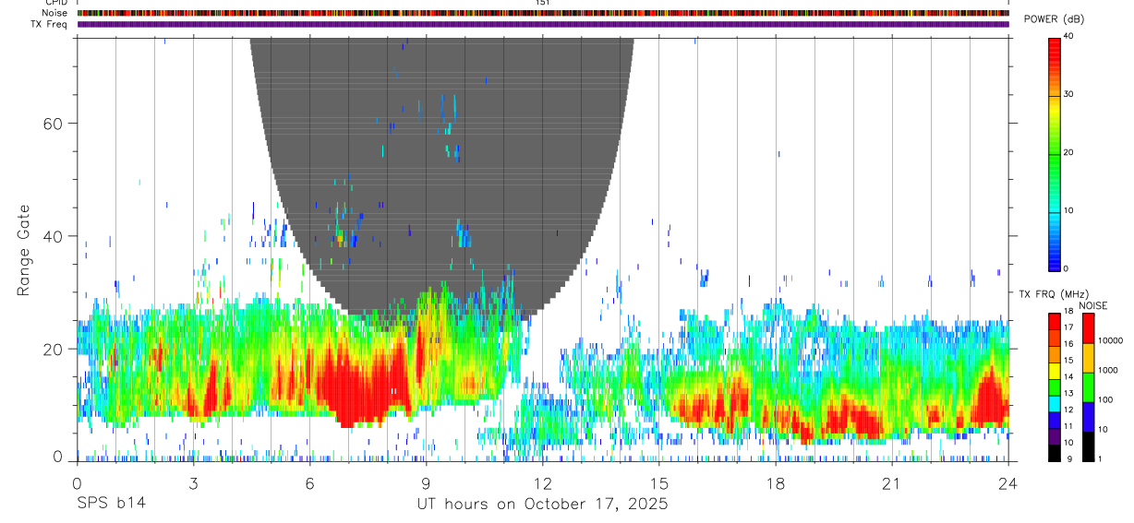
Task: Click the 12 tick on TX FRQ scale
Action: point(1068,410)
